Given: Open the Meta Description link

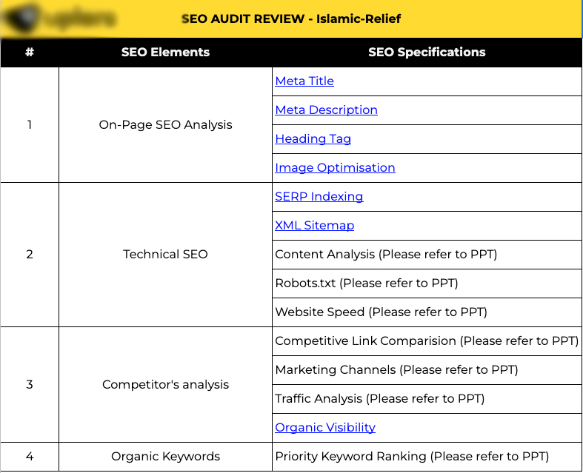Looking at the screenshot, I should pos(326,110).
